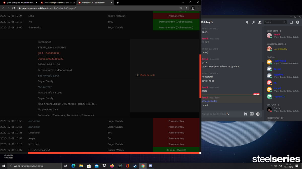Expand the [MICZU] chosnek! ban row
Image resolution: width=302 pixels, height=169 pixels.
[100, 150]
